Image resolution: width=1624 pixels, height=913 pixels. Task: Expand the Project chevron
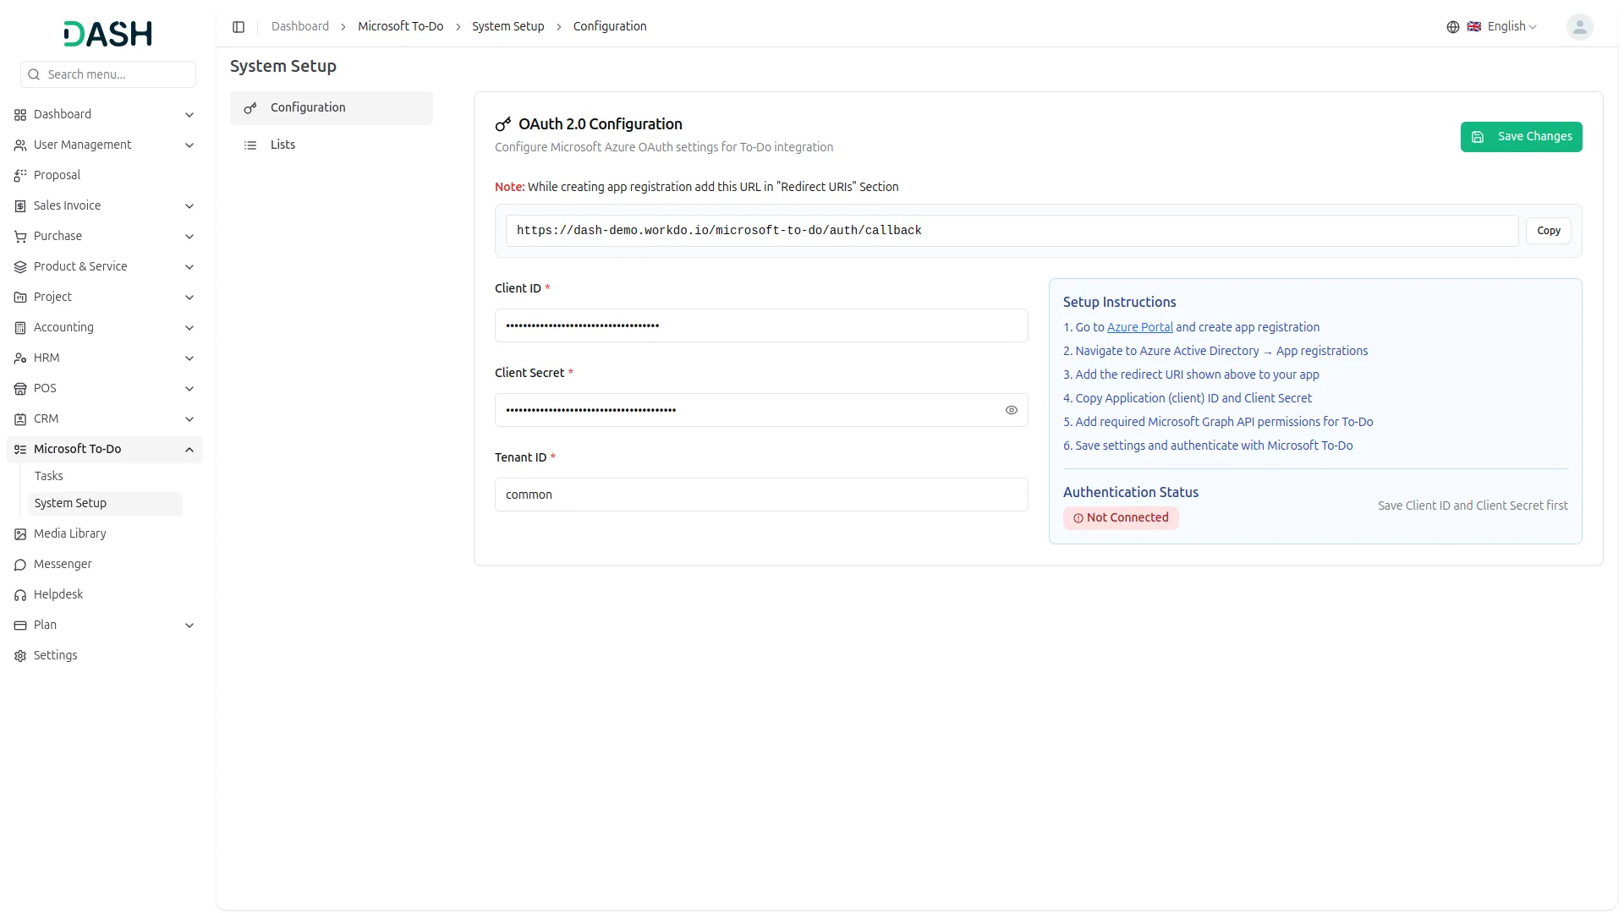189,298
